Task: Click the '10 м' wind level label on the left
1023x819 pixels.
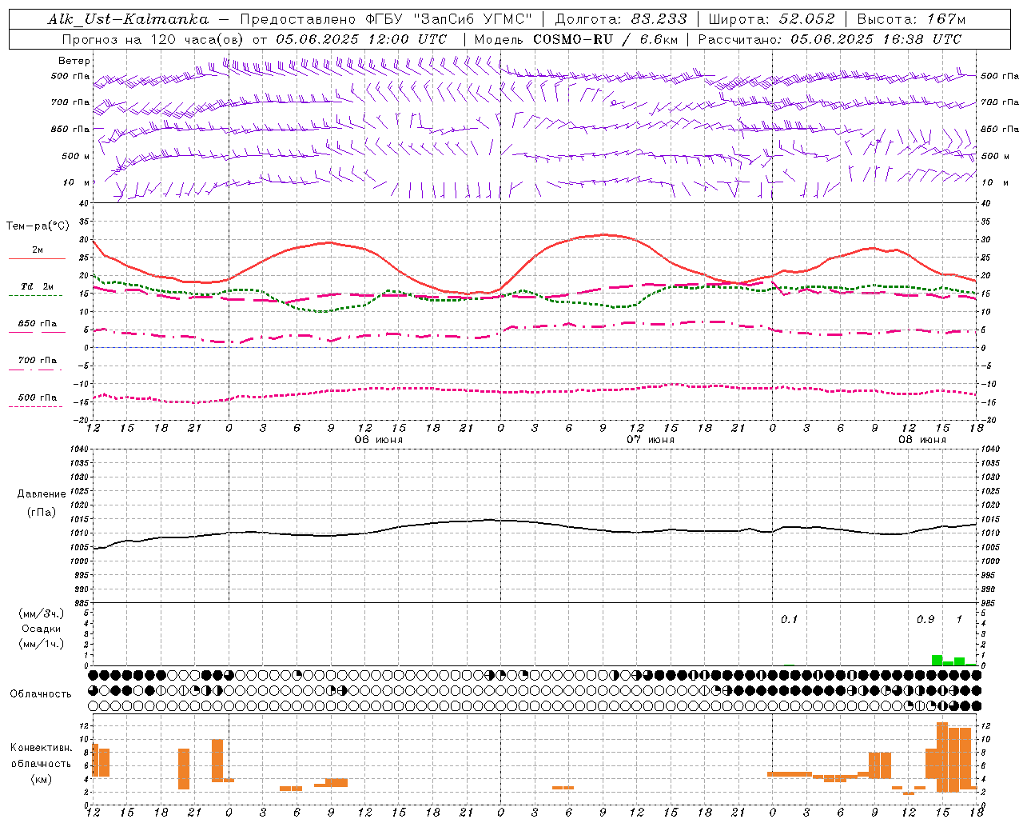Action: click(78, 183)
